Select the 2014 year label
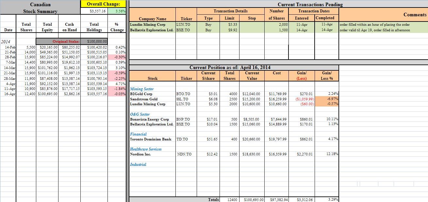428x202 pixels. (x=6, y=41)
